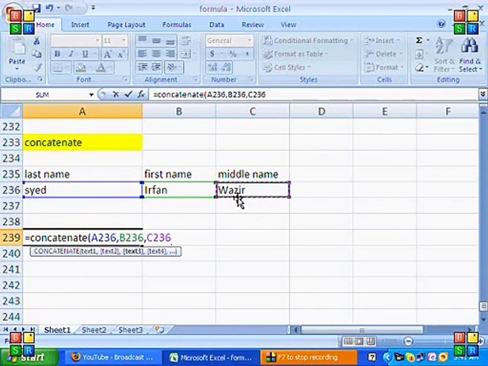This screenshot has height=366, width=488.
Task: Toggle Align Text Left
Action: pos(142,54)
